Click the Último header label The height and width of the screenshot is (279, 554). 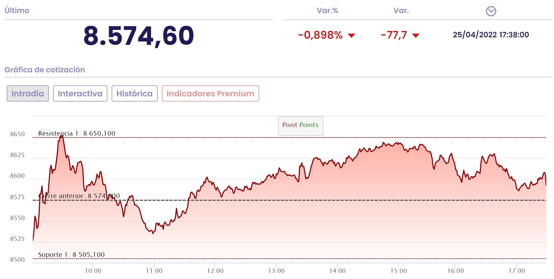(x=17, y=11)
